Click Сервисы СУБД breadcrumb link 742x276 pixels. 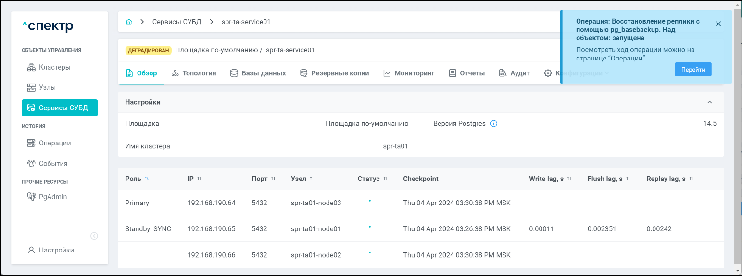click(x=176, y=22)
